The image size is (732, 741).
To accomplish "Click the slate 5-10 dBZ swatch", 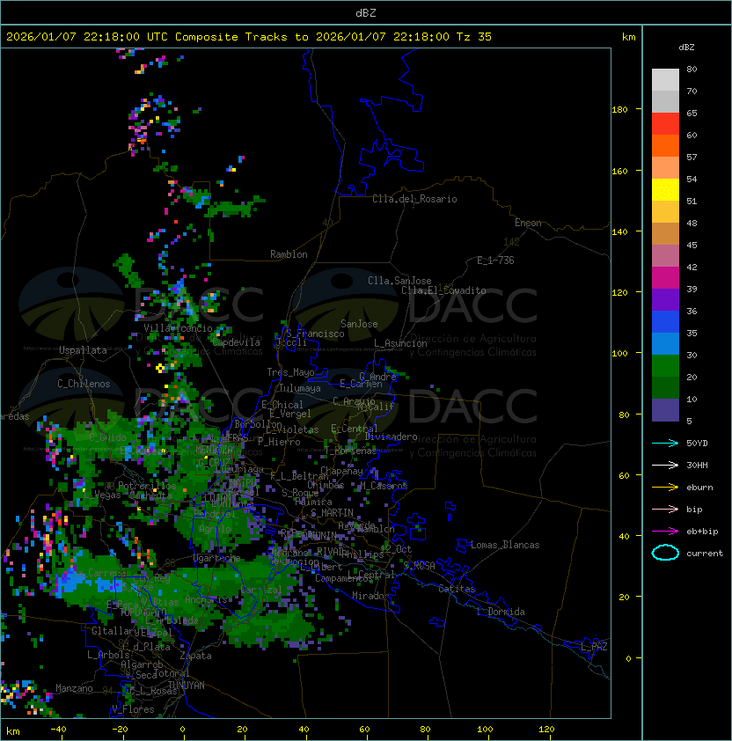I will click(x=665, y=410).
